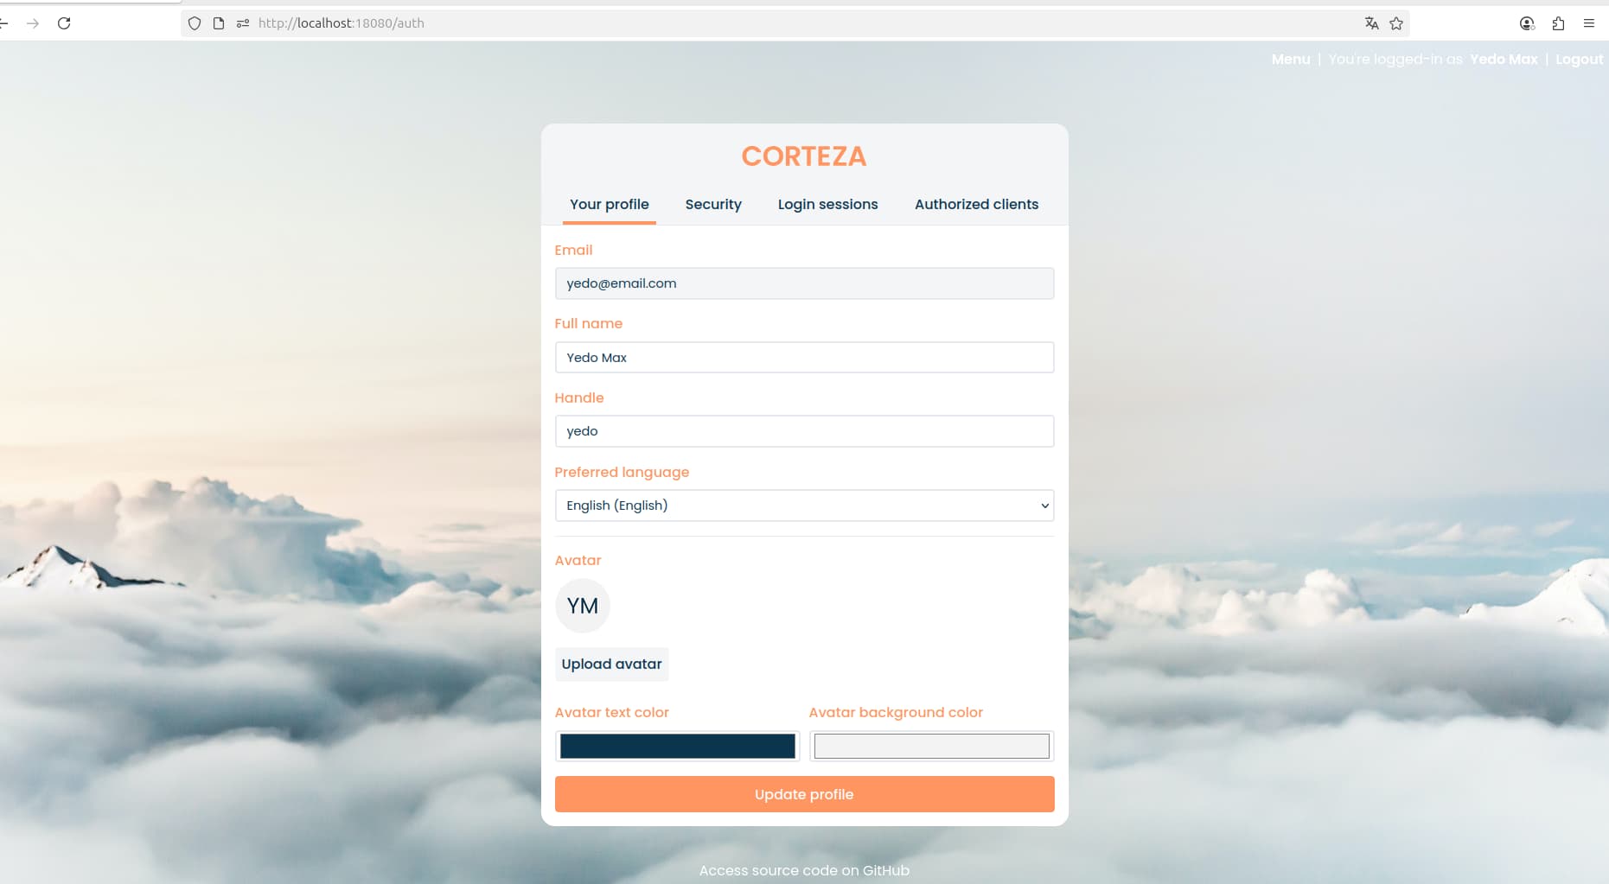This screenshot has height=884, width=1609.
Task: Open the Authorized clients tab
Action: pyautogui.click(x=976, y=205)
